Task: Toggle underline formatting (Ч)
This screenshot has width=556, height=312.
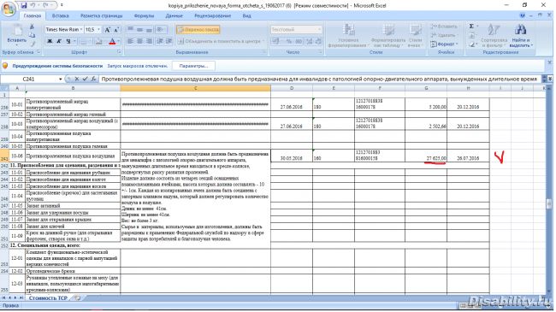Action: click(x=68, y=42)
